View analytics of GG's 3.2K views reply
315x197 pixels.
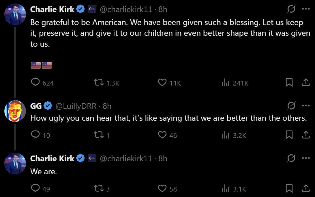tap(226, 135)
